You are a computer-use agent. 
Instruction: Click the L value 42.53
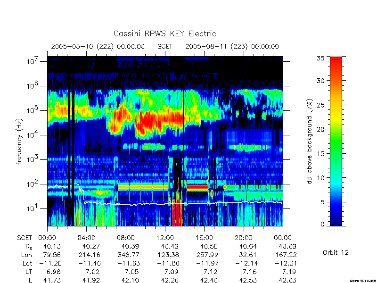pos(248,280)
